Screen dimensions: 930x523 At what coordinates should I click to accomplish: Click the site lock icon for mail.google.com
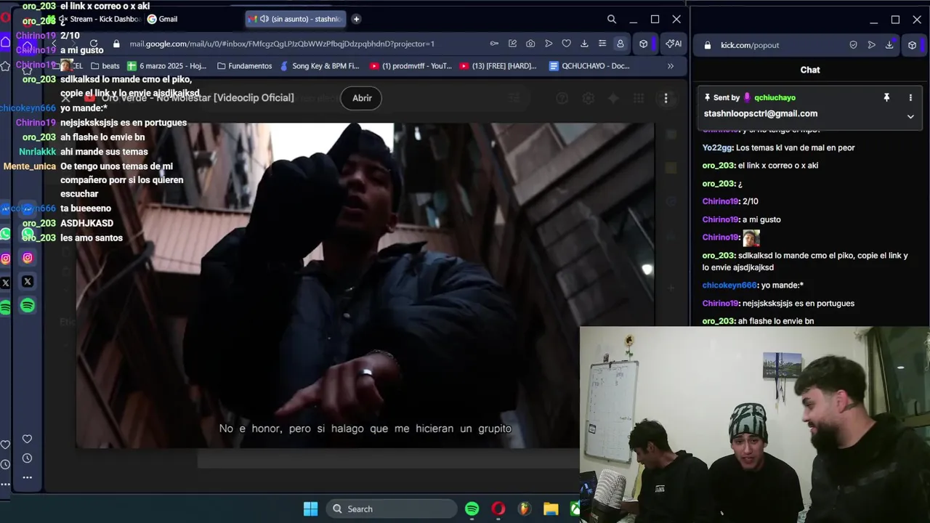click(x=116, y=44)
